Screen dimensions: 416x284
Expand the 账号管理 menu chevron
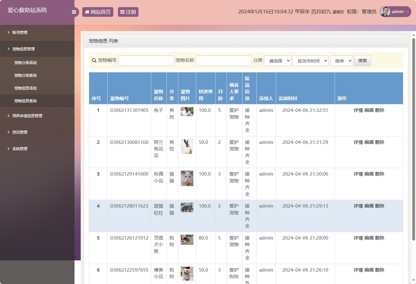pos(70,32)
